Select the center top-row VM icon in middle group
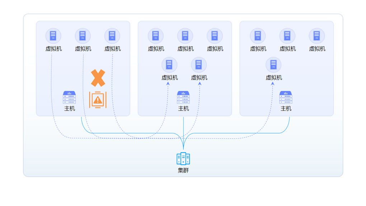 coord(185,36)
